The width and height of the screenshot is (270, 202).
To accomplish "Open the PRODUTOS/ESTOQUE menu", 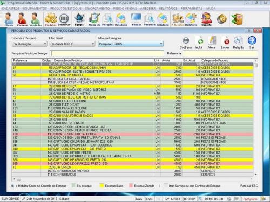I will (66, 9).
